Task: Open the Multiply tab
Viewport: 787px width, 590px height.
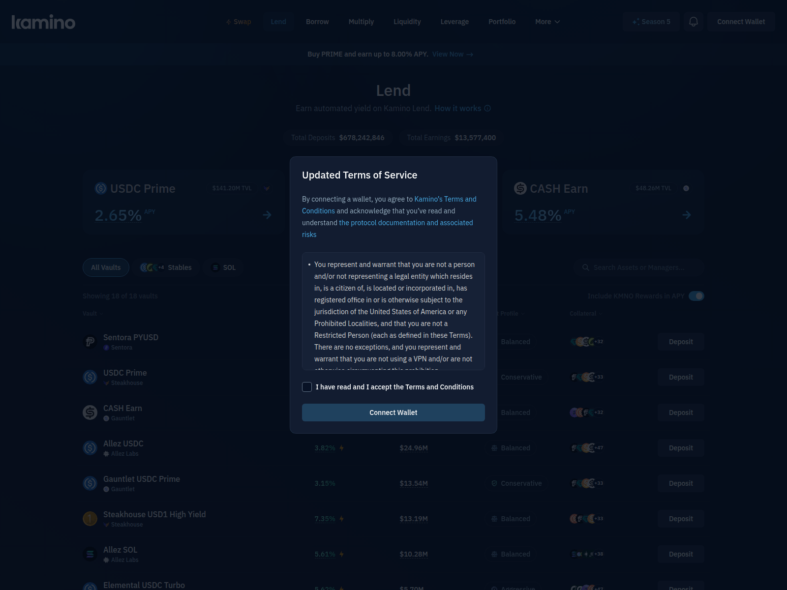Action: point(361,22)
